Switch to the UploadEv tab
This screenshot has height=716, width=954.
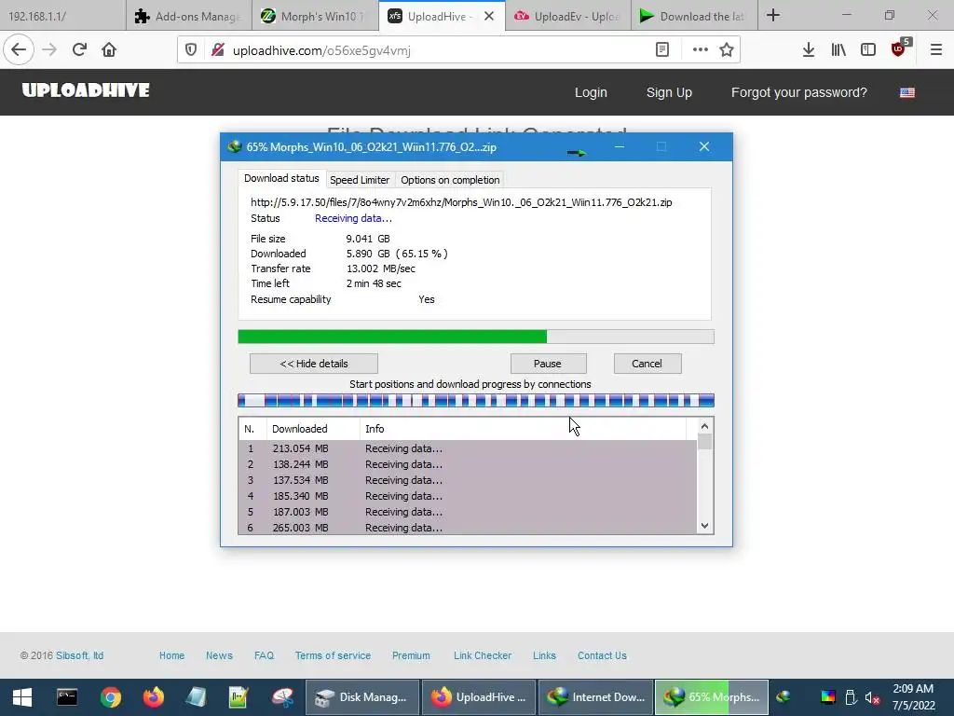[568, 16]
